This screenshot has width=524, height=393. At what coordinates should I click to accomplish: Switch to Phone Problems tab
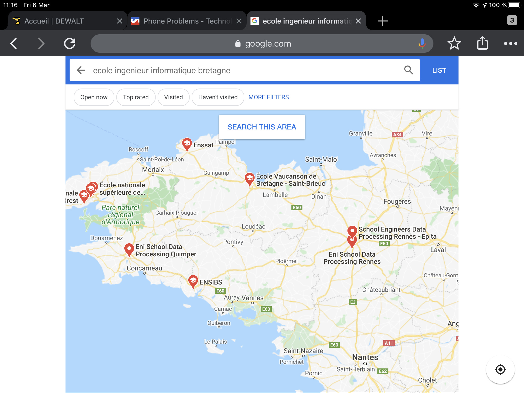[x=182, y=21]
